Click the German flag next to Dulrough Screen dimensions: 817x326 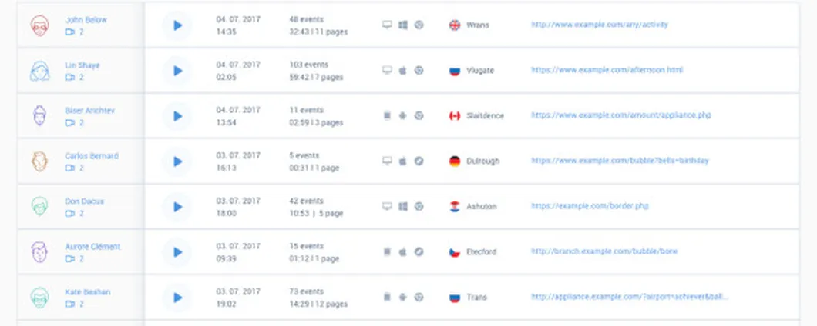click(455, 161)
